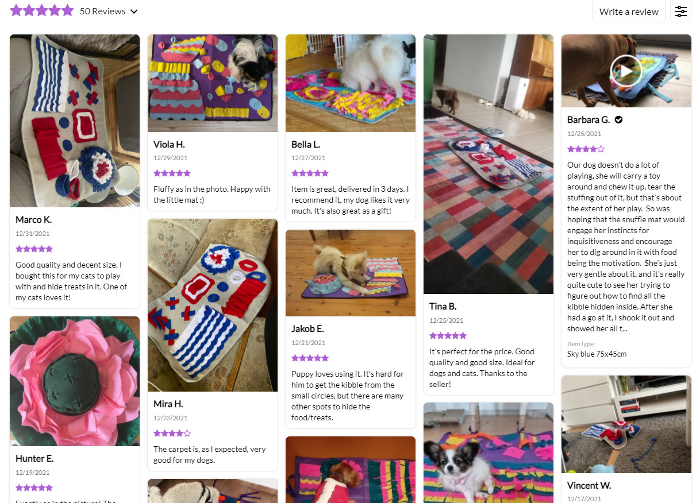Click Marco K.'s five-star rating
This screenshot has width=700, height=503.
pos(34,249)
